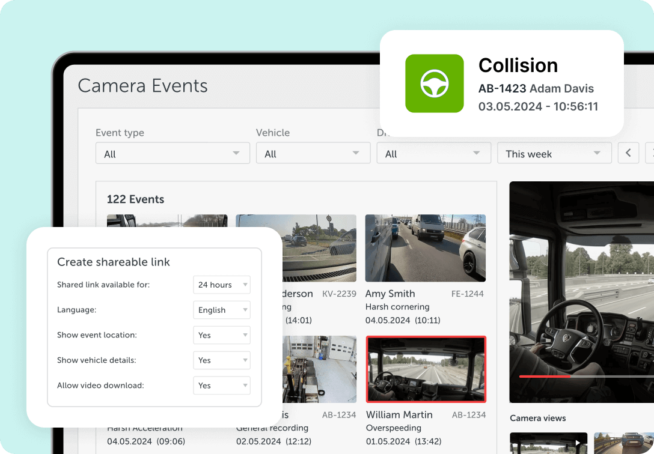The width and height of the screenshot is (654, 454).
Task: Click the Collision notification title
Action: click(x=518, y=65)
